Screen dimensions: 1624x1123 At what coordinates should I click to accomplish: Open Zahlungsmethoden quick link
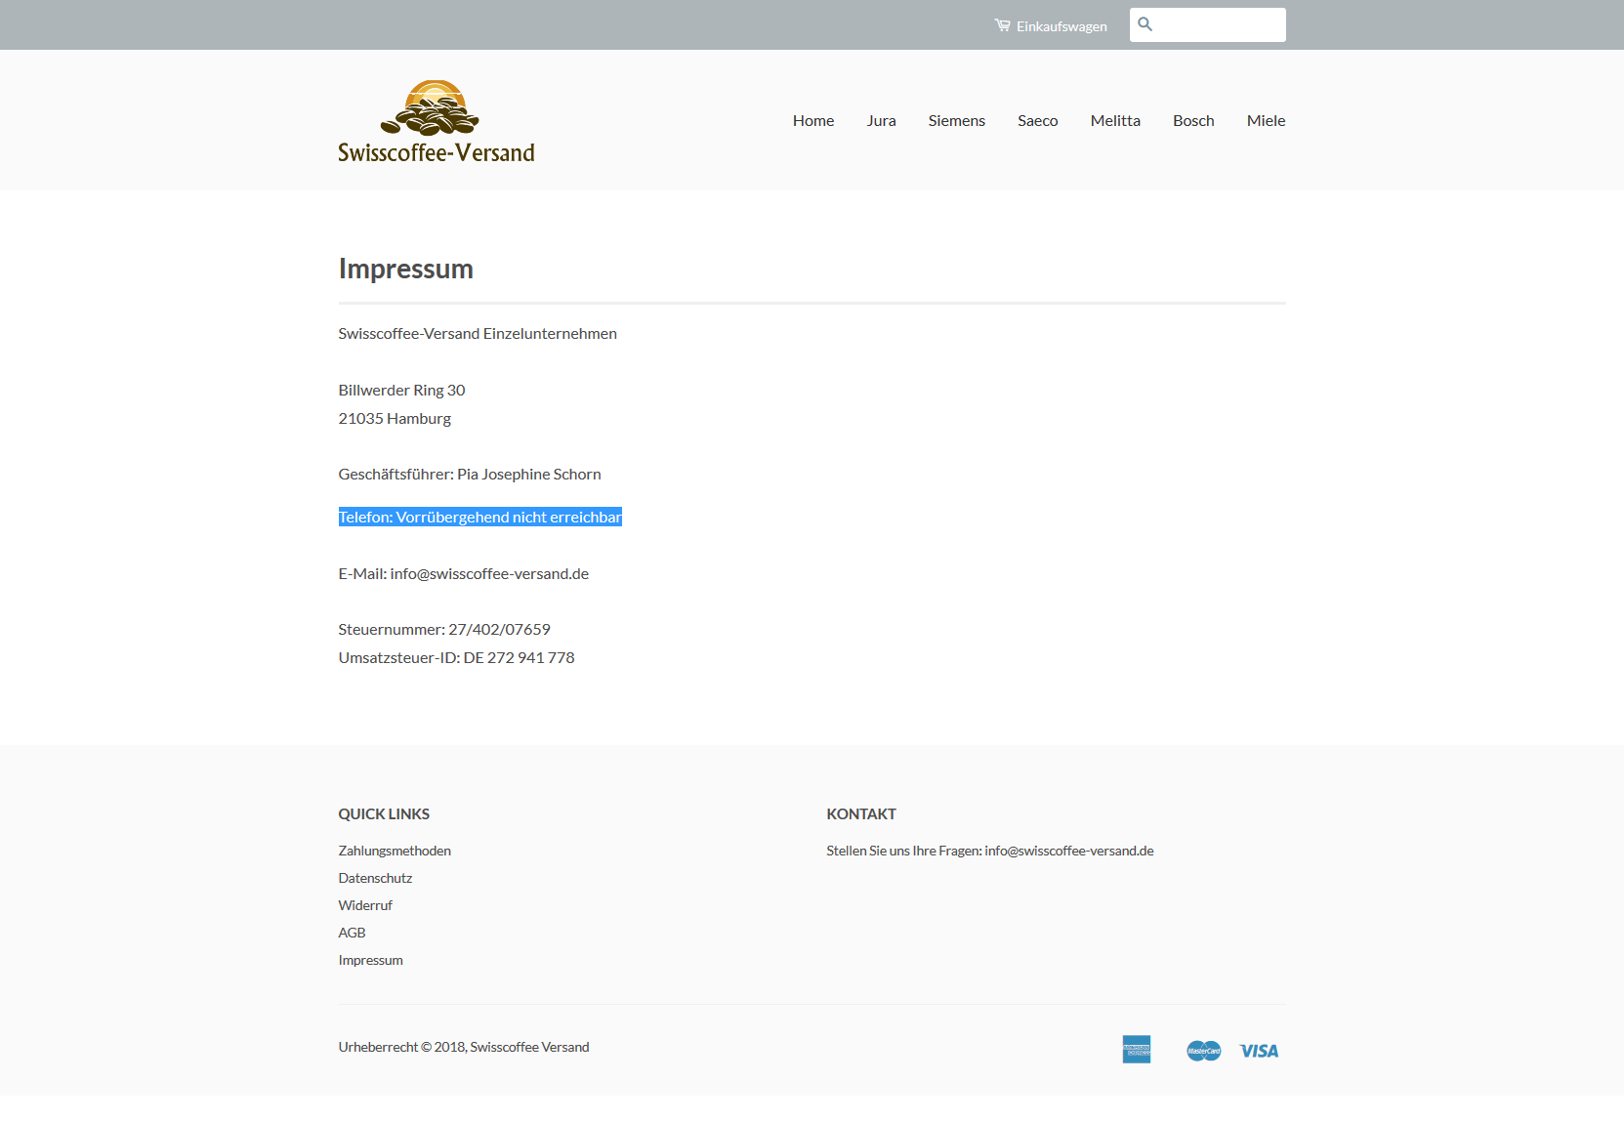point(395,852)
